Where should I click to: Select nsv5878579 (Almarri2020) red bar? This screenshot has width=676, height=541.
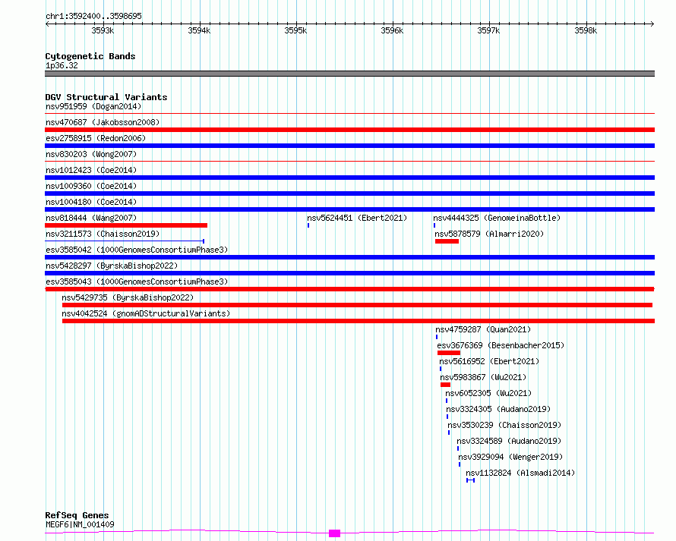point(447,241)
